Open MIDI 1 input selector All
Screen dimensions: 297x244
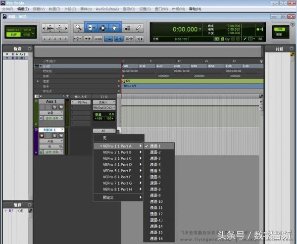click(x=104, y=131)
